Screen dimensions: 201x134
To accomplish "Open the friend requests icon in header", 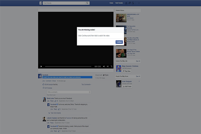I will tap(126, 3).
